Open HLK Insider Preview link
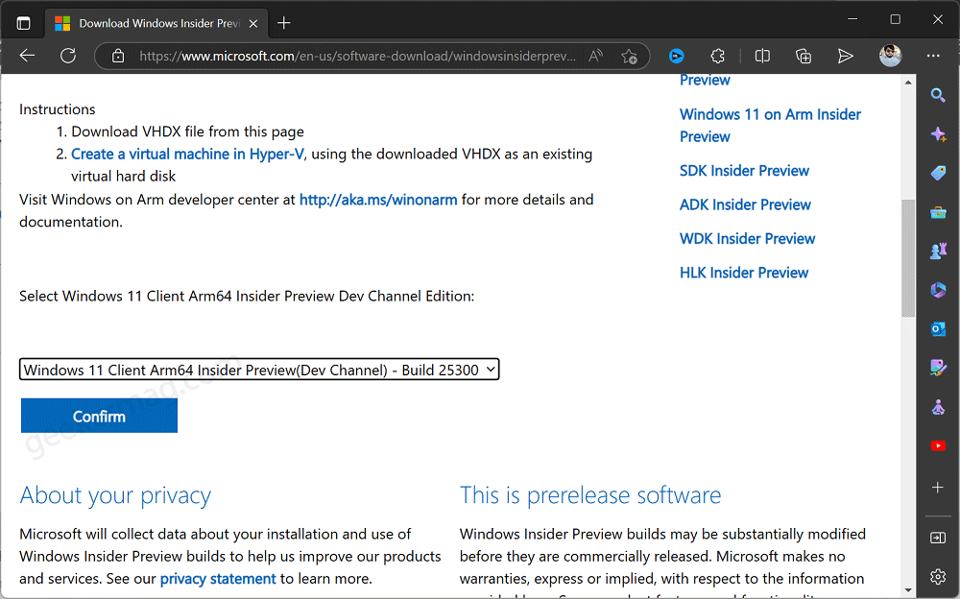The width and height of the screenshot is (960, 599). pyautogui.click(x=744, y=273)
